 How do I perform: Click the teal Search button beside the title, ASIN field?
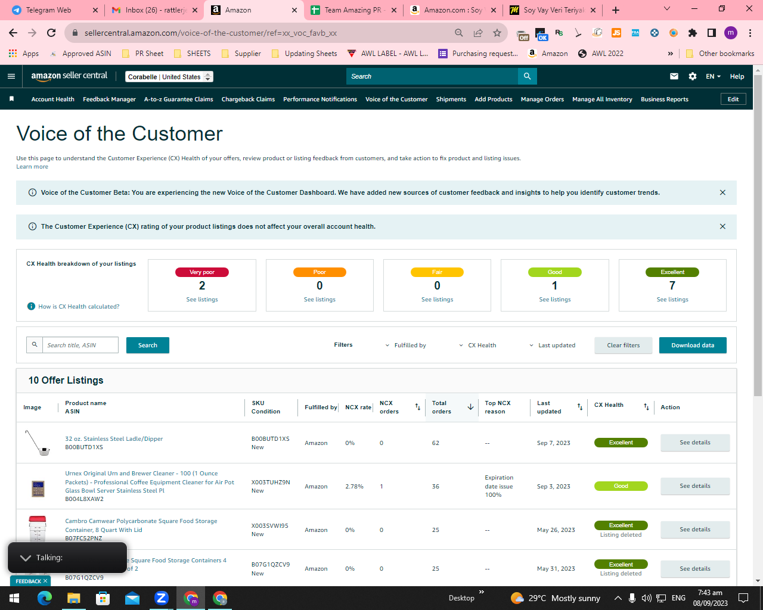[148, 345]
